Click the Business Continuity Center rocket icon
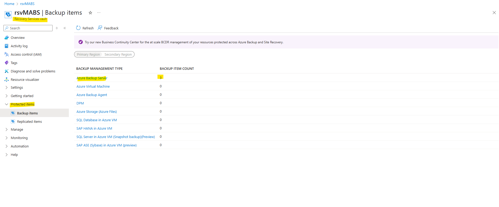Screen dimensions: 499x207 coord(81,42)
